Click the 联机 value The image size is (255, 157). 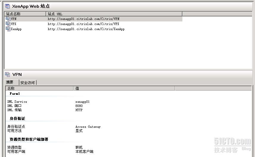tap(79, 147)
